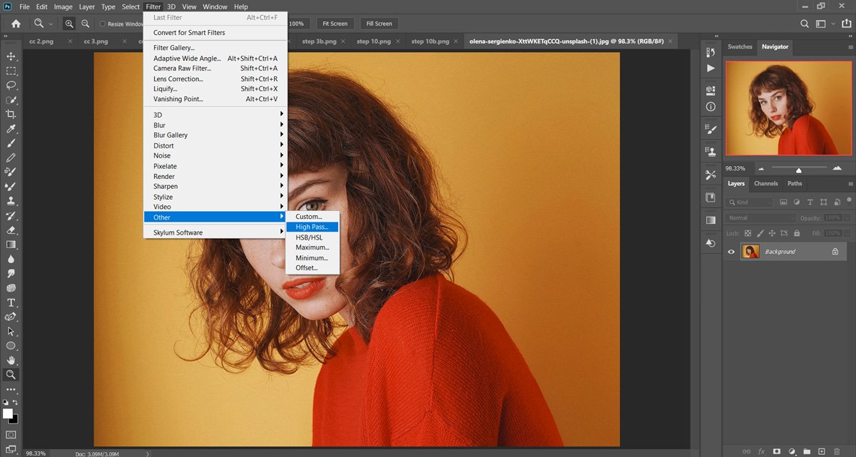Image resolution: width=856 pixels, height=457 pixels.
Task: Choose High Pass from the Other submenu
Action: click(x=312, y=227)
